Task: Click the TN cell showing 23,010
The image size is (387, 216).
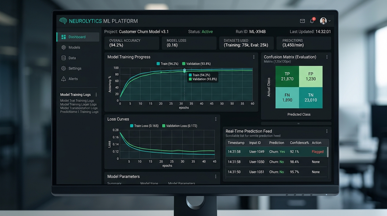Action: pyautogui.click(x=311, y=98)
